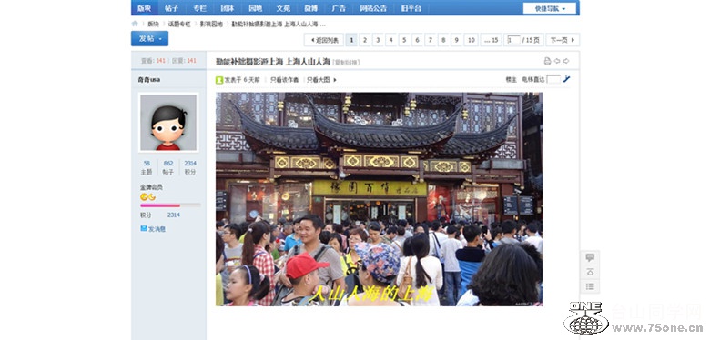Click the back-to-top icon in right sidebar

(x=590, y=272)
